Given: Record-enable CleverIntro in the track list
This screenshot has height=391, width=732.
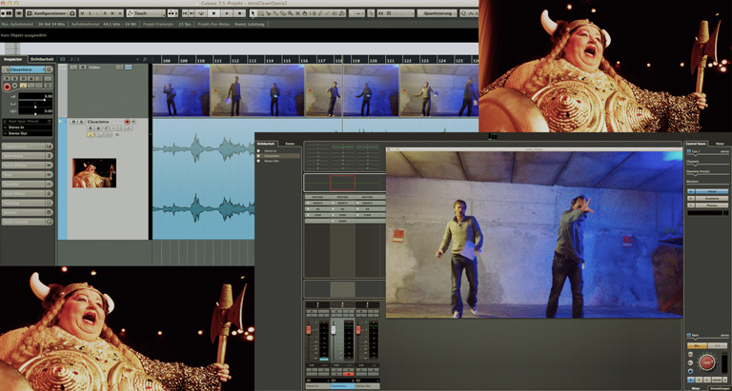Looking at the screenshot, I should coord(127,122).
